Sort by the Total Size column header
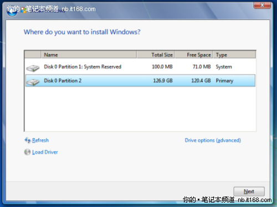The image size is (277, 207). (156, 55)
